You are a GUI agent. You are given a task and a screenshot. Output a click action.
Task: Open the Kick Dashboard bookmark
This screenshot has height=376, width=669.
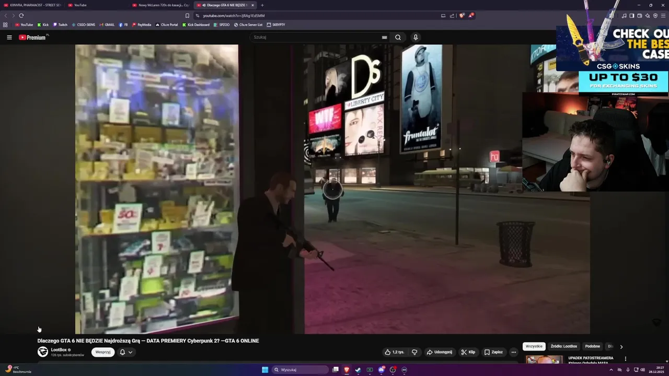click(196, 25)
